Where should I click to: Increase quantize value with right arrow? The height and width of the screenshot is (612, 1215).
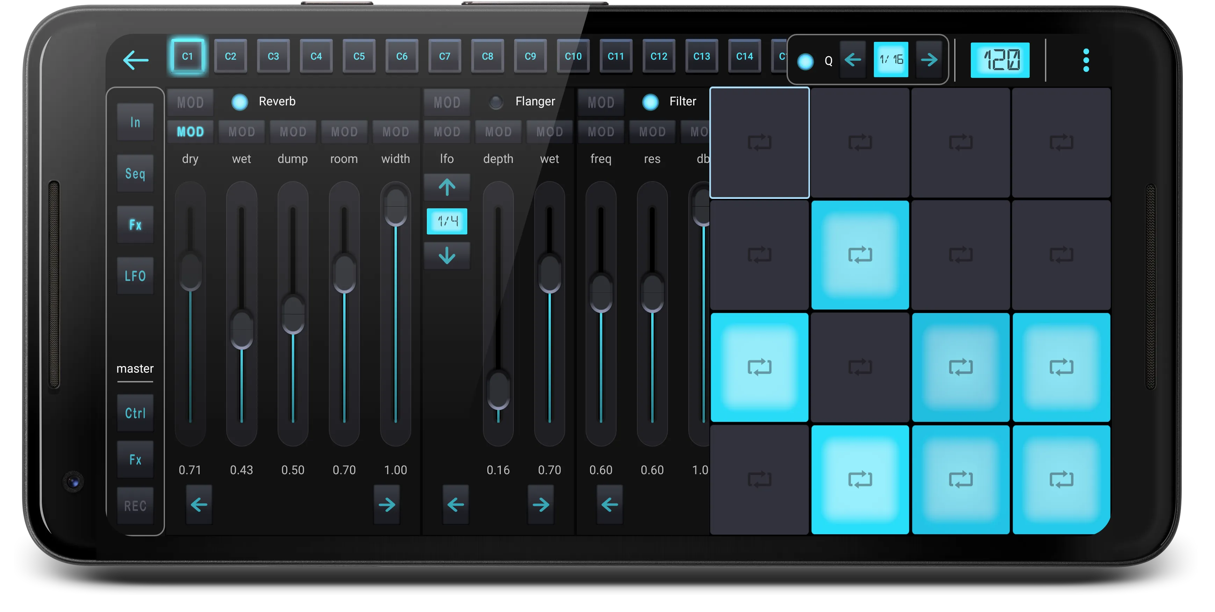coord(929,60)
